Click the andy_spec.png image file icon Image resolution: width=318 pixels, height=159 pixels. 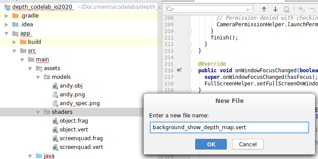[55, 103]
